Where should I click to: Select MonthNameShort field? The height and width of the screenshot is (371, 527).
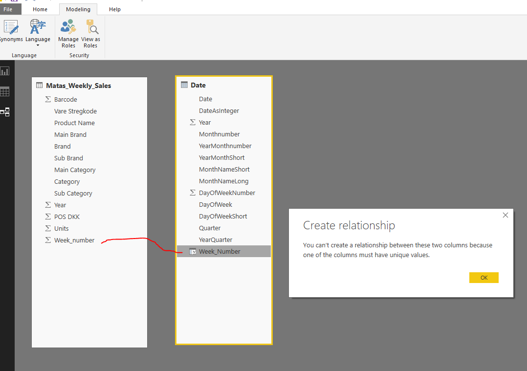pyautogui.click(x=224, y=170)
